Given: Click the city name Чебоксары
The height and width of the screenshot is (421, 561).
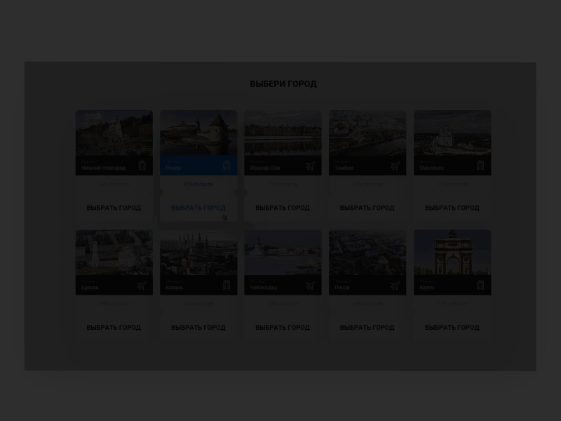Looking at the screenshot, I should coord(264,288).
